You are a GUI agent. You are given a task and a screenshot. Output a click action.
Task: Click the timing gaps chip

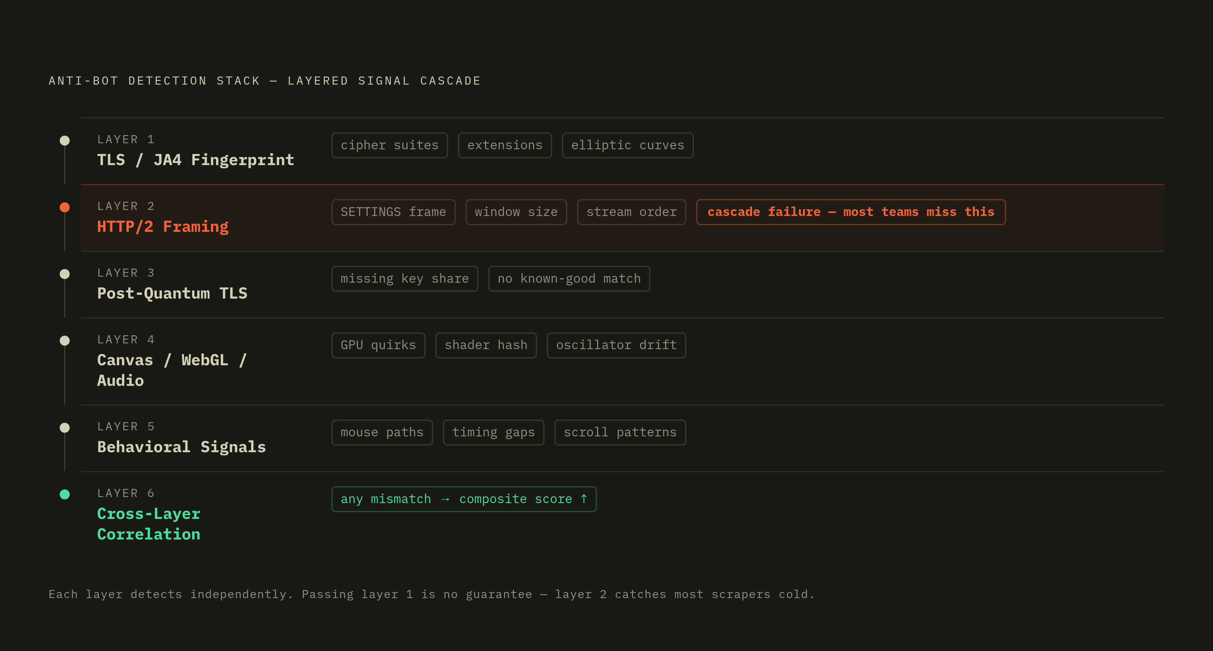point(494,432)
